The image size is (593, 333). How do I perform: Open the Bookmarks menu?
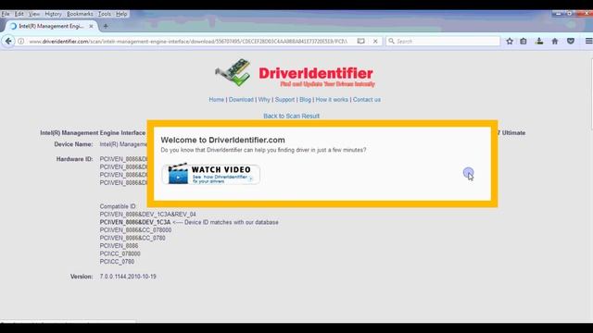click(80, 14)
